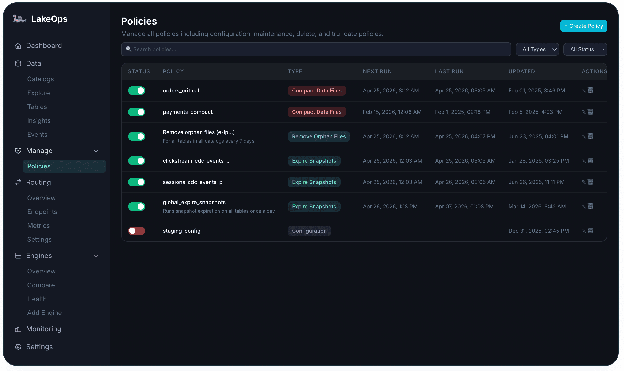
Task: Collapse the Manage section chevron
Action: 96,151
